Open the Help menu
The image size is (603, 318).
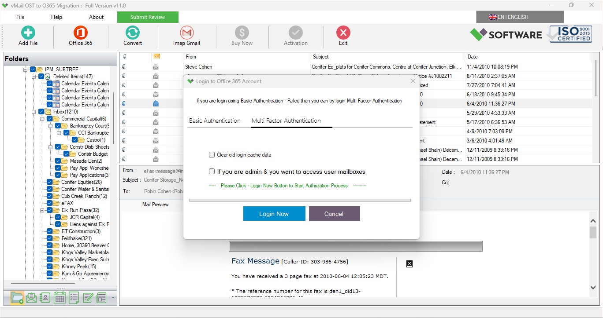click(56, 17)
